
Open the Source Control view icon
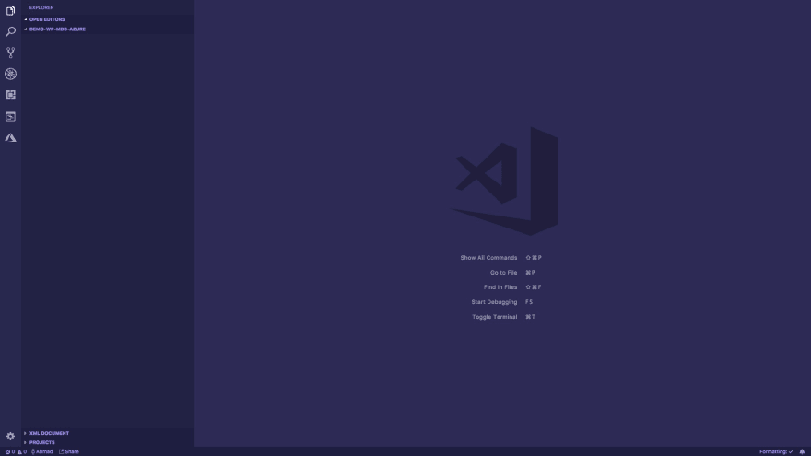10,53
